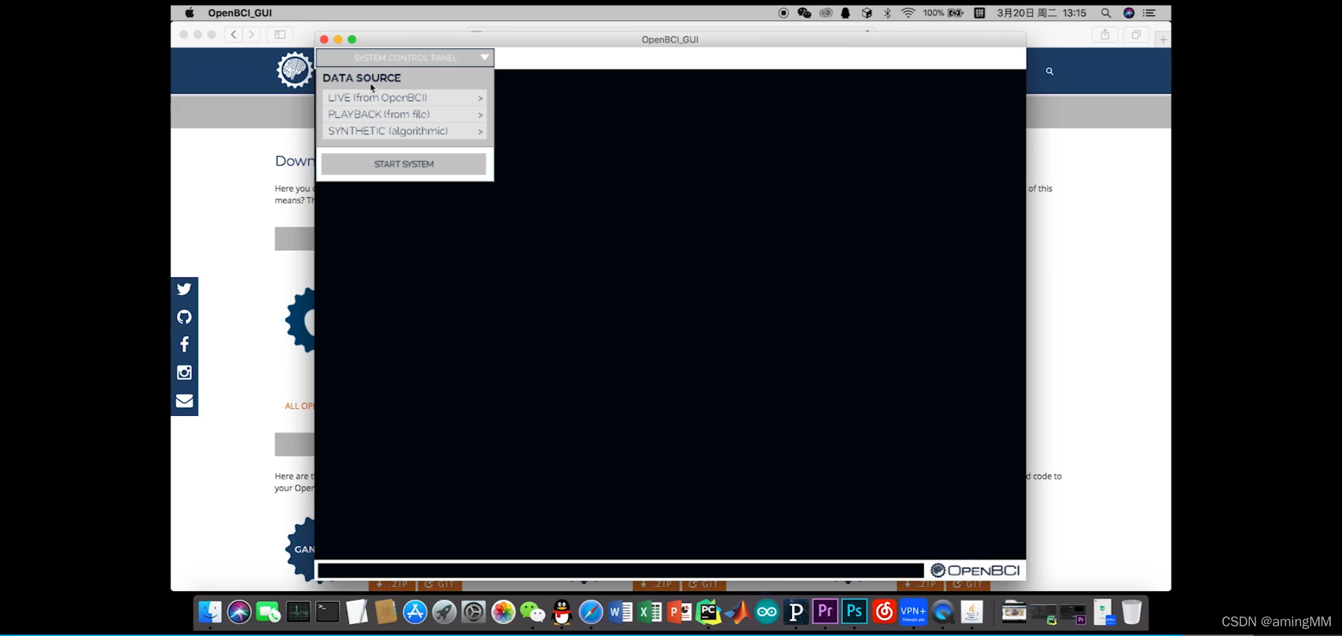Open MATLAB from the Dock
This screenshot has width=1342, height=636.
point(737,613)
